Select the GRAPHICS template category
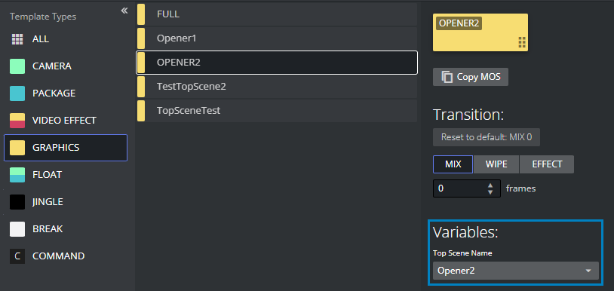 pyautogui.click(x=66, y=148)
